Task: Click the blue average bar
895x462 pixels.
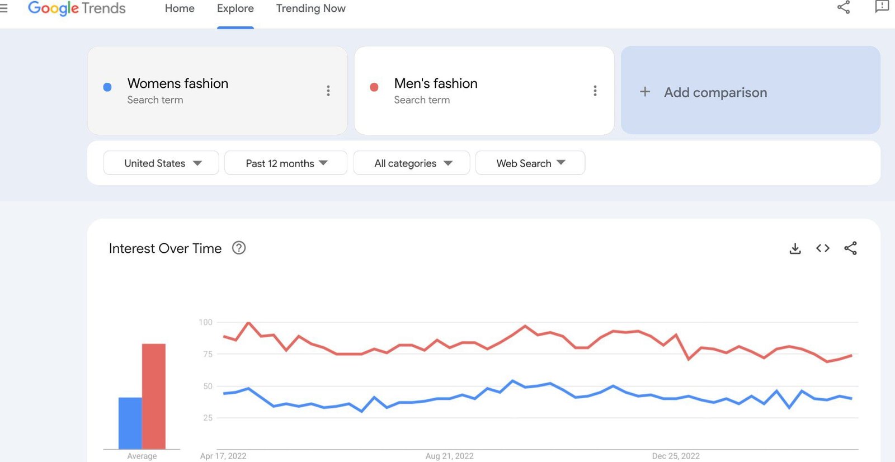Action: coord(130,423)
